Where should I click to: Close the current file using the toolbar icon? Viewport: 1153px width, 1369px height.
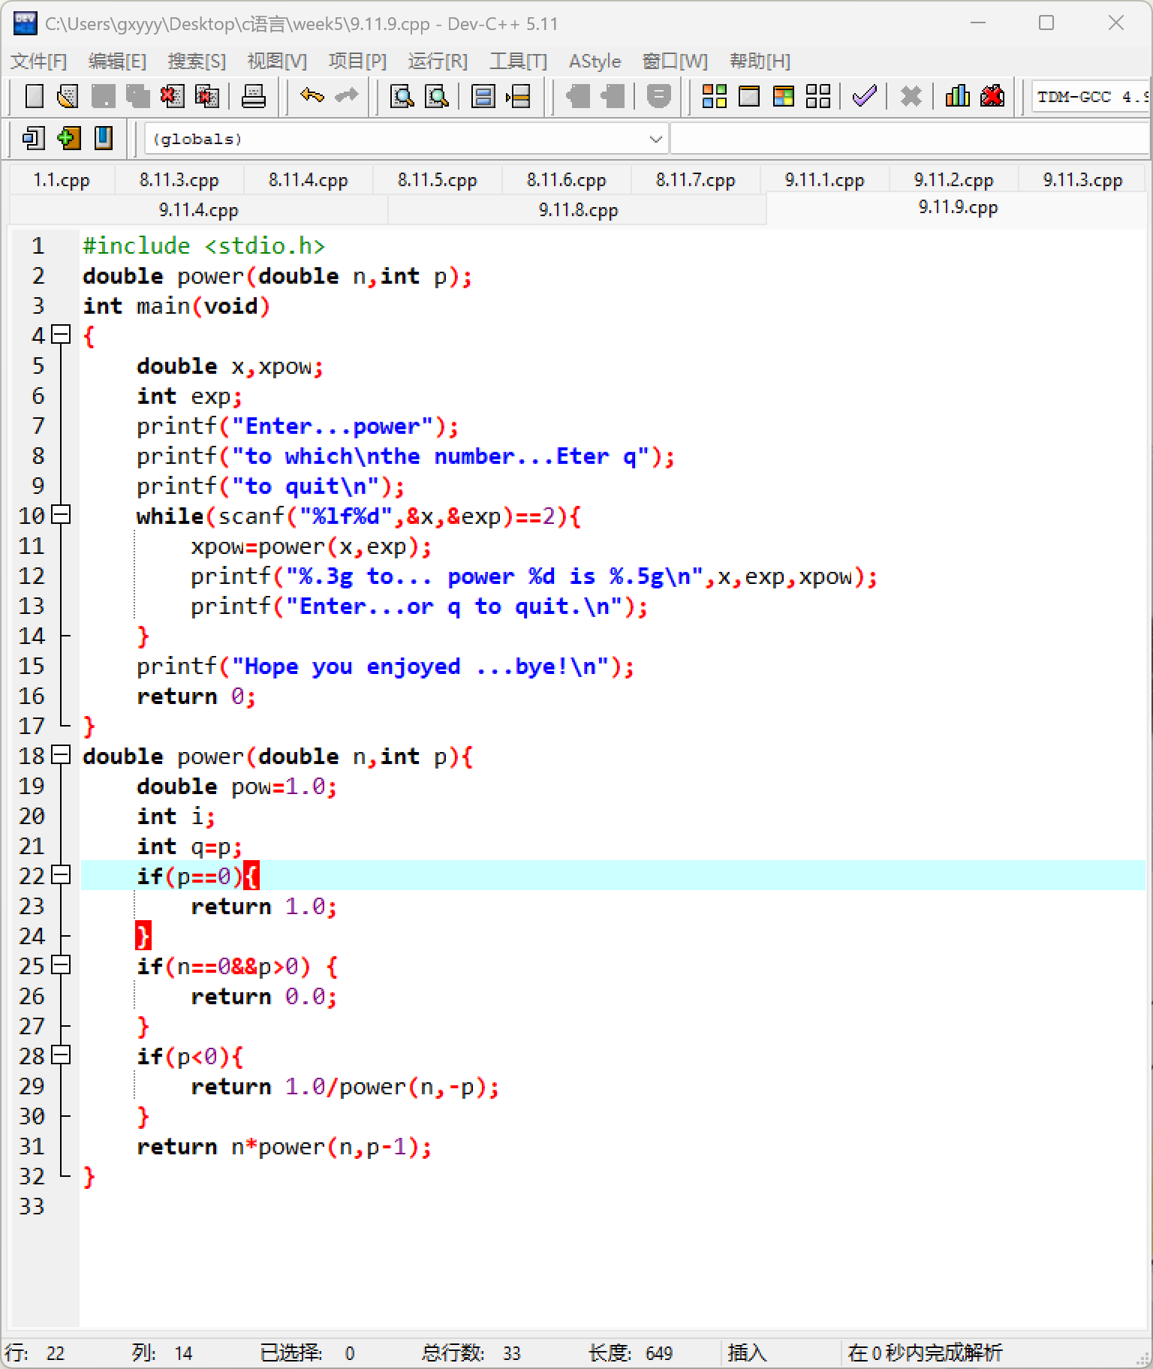[172, 96]
